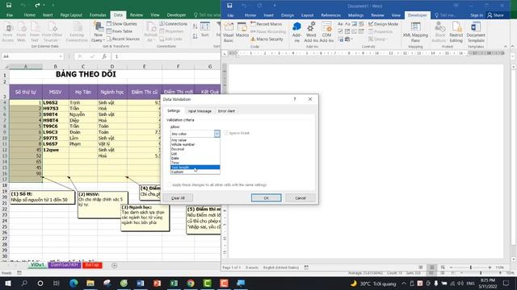Open Macro Security settings in Word
Screen dimensions: 517x290
tap(267, 39)
